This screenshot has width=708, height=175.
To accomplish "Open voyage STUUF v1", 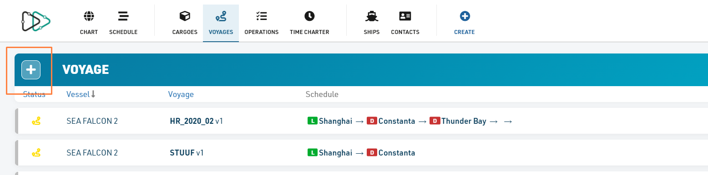I will tap(187, 153).
